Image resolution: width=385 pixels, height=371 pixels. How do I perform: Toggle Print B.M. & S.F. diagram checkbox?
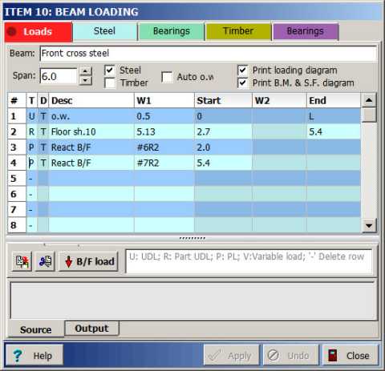coord(242,83)
